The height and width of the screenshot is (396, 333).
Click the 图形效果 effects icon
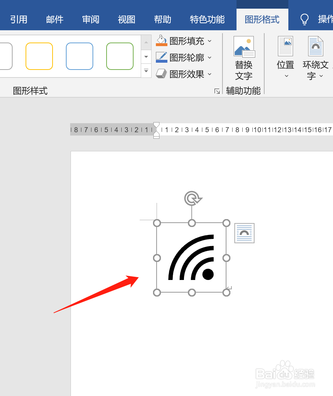coord(162,74)
